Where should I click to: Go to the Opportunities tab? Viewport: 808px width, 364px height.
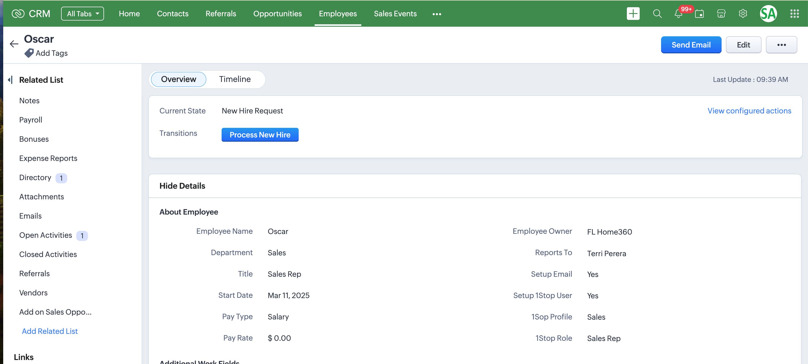277,14
